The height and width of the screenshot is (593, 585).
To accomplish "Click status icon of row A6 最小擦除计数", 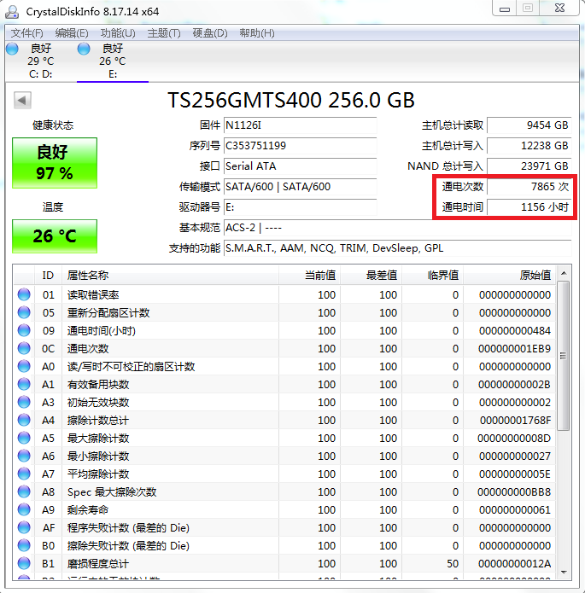I will 24,456.
